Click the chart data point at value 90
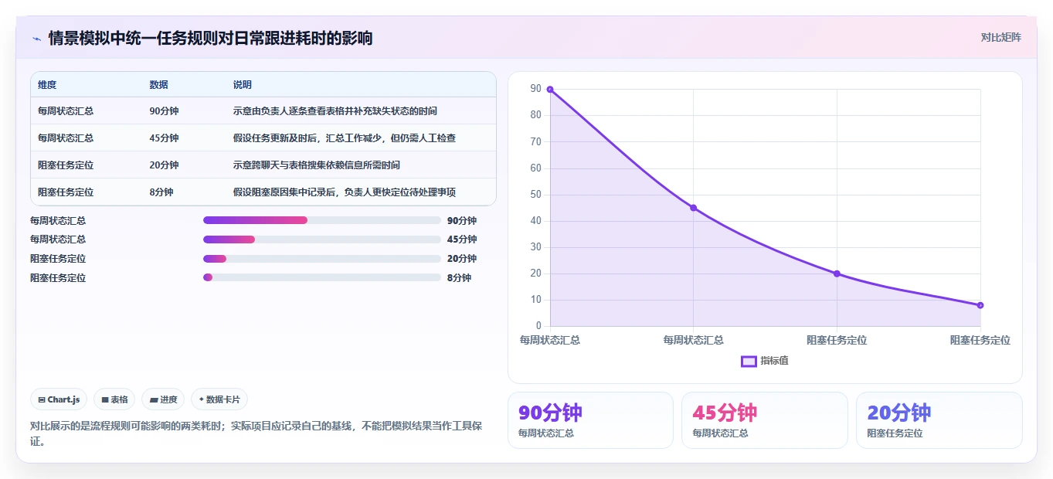The height and width of the screenshot is (479, 1053). pos(550,90)
